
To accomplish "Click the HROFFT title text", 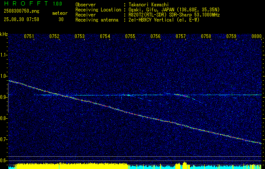I will click(27, 3).
